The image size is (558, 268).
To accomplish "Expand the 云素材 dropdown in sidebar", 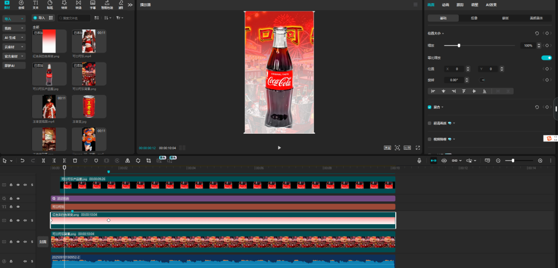I will pos(14,47).
